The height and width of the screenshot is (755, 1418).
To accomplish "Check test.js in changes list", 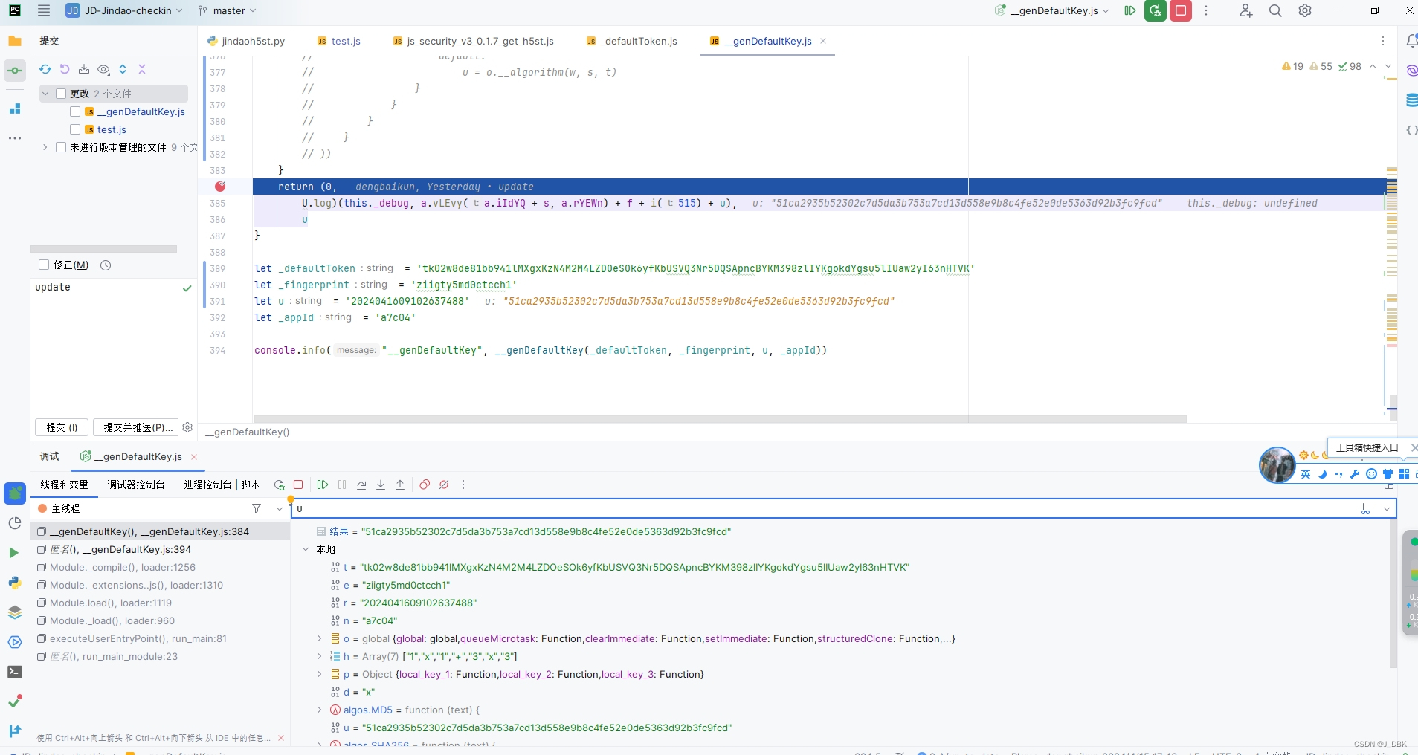I will 75,129.
